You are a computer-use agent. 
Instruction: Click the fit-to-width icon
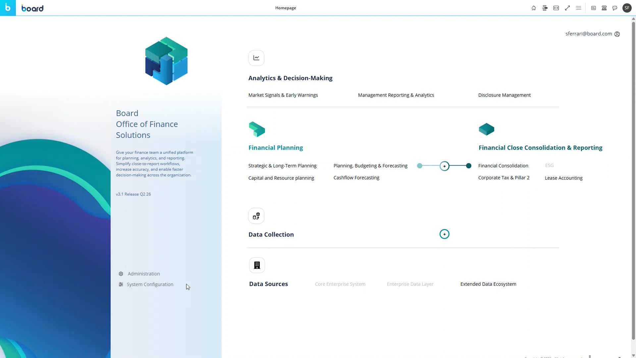tap(556, 8)
